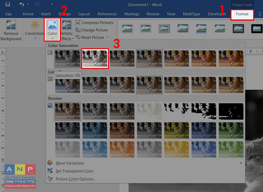Click the Color Tone section icon
Screen dimensions: 263x192
click(x=50, y=79)
